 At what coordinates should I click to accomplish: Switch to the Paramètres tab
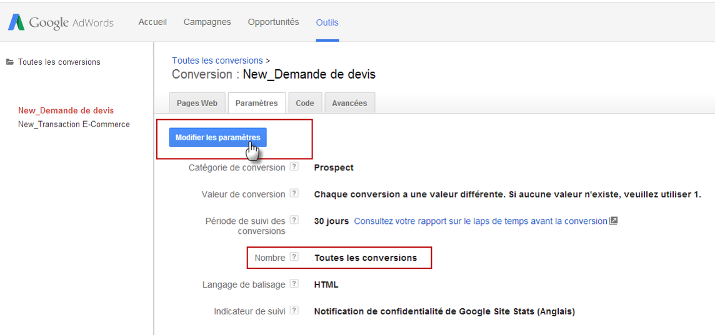point(257,103)
